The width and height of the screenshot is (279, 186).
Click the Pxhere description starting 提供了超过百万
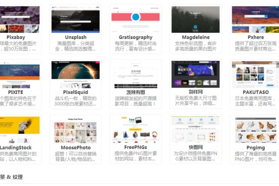[x=256, y=46]
